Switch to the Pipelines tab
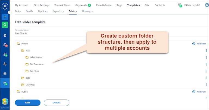The image size is (209, 110). tap(42, 11)
